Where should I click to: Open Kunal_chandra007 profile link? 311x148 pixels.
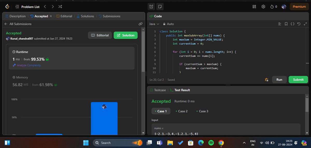[x=22, y=39]
